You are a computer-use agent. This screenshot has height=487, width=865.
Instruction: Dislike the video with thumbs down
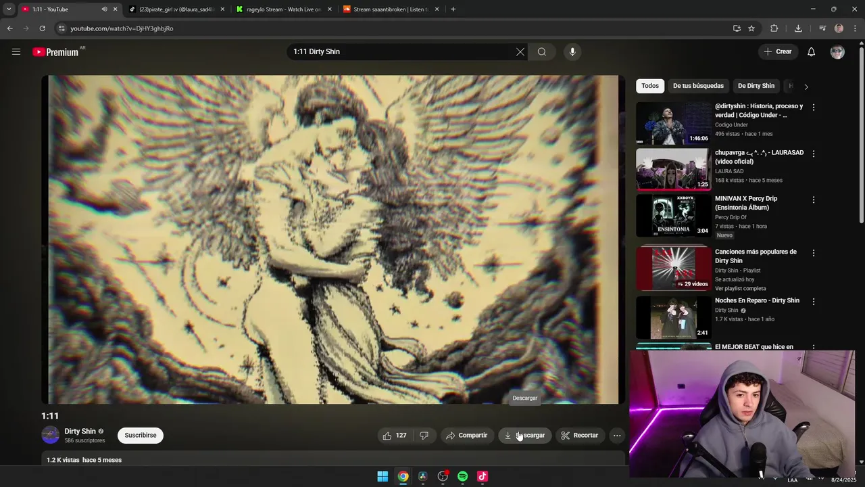[424, 436]
